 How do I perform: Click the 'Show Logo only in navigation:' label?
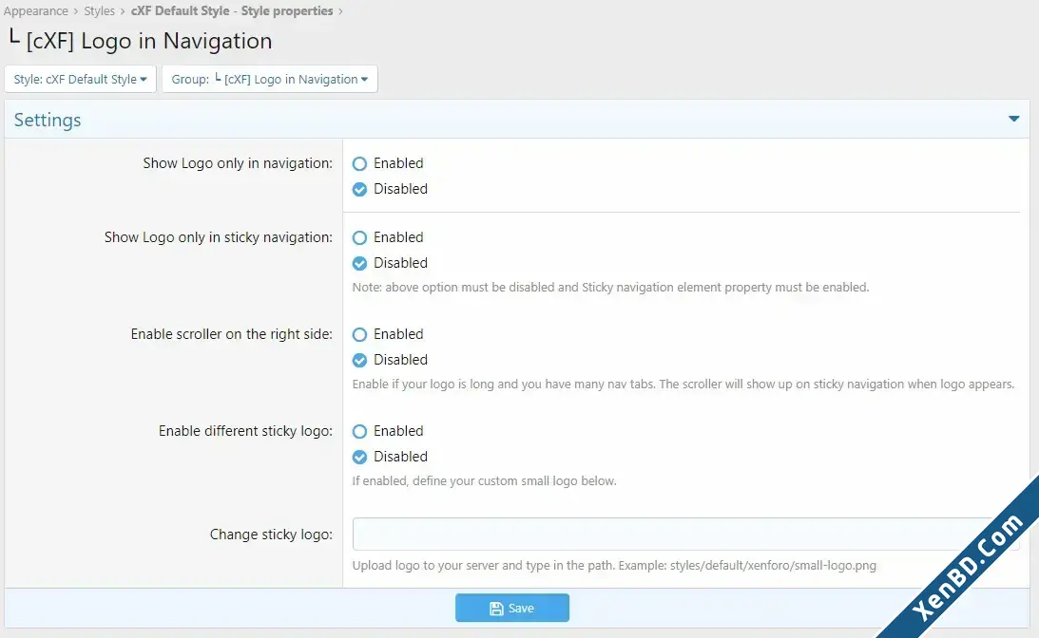point(238,162)
